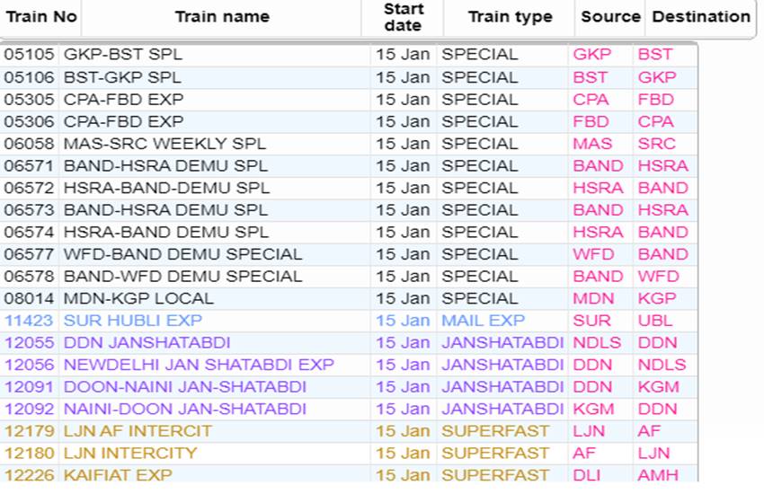Open train number 11423 link
764x494 pixels.
pos(29,321)
